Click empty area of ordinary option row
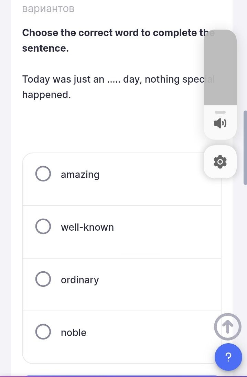Image resolution: width=247 pixels, height=377 pixels. [x=156, y=285]
